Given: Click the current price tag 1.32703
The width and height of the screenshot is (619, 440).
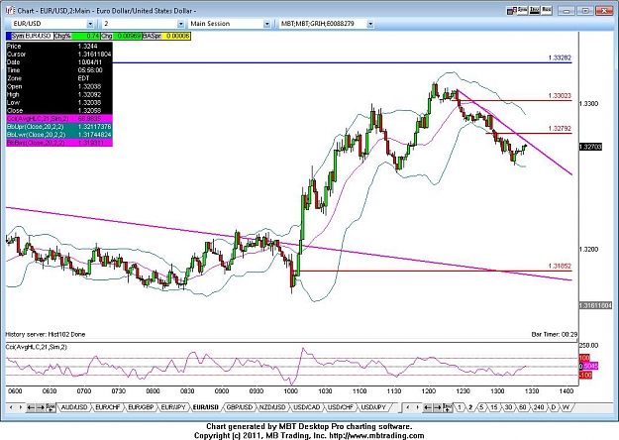Looking at the screenshot, I should tap(590, 147).
